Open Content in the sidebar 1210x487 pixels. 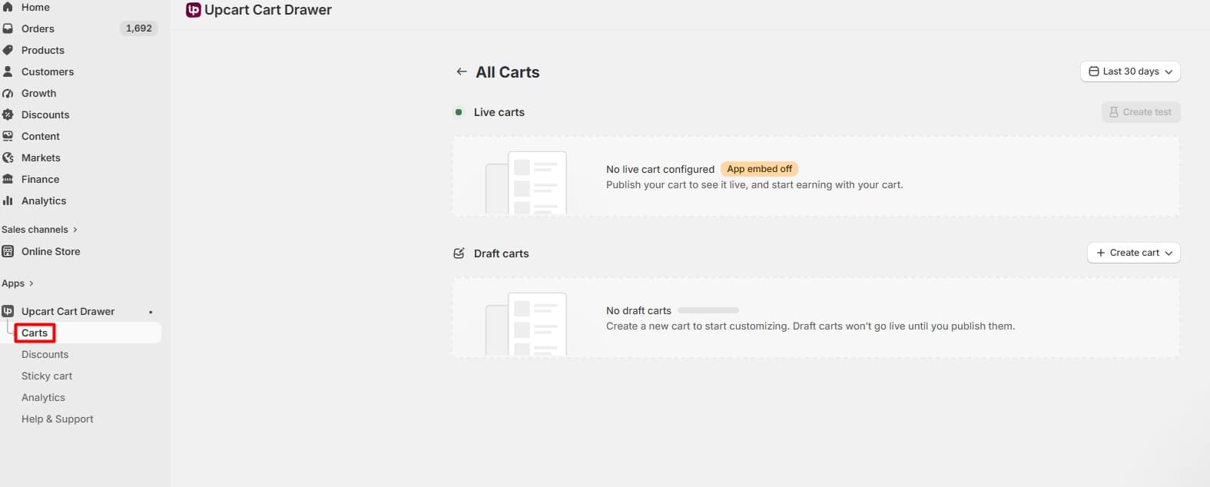tap(41, 136)
